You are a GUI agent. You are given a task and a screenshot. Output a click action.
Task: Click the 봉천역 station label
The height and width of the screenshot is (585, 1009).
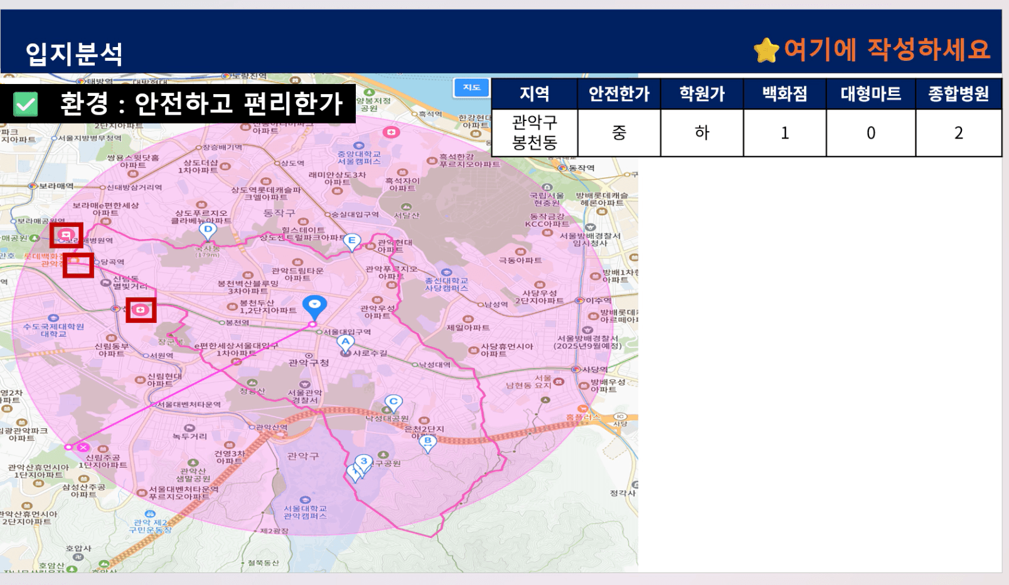[237, 323]
